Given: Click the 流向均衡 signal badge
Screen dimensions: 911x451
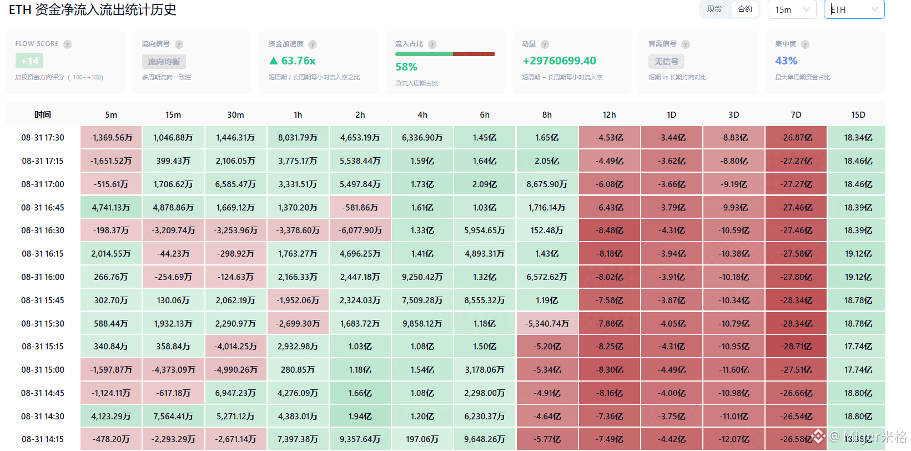Looking at the screenshot, I should point(164,62).
